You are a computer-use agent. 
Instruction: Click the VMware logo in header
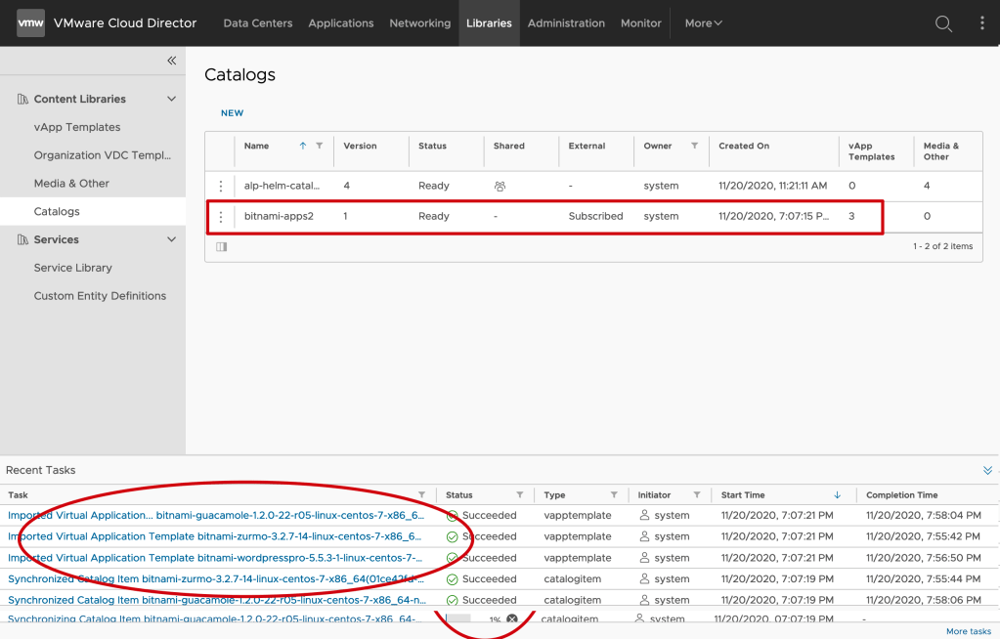click(30, 23)
